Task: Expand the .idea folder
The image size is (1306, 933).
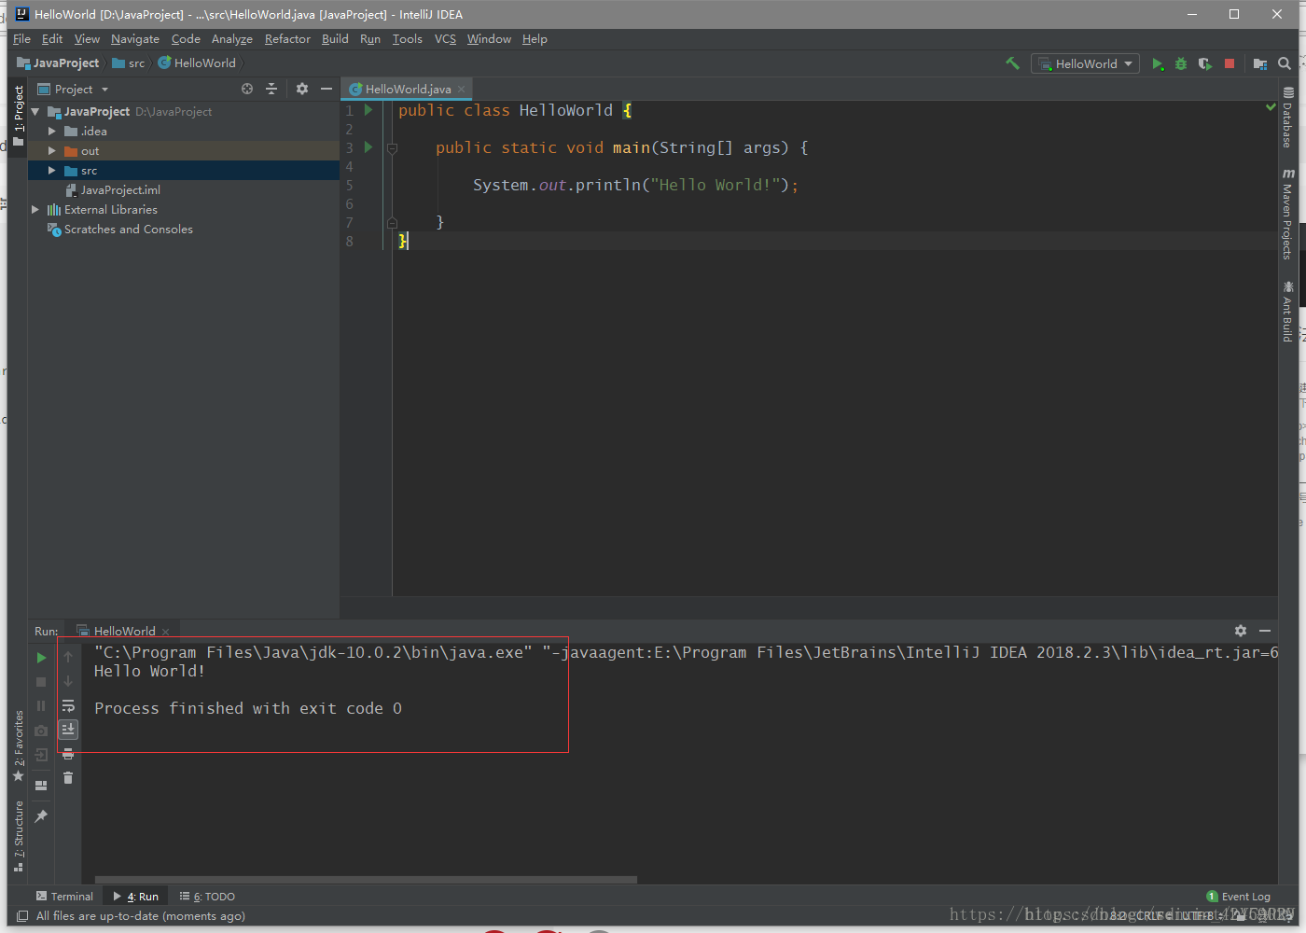Action: point(52,131)
